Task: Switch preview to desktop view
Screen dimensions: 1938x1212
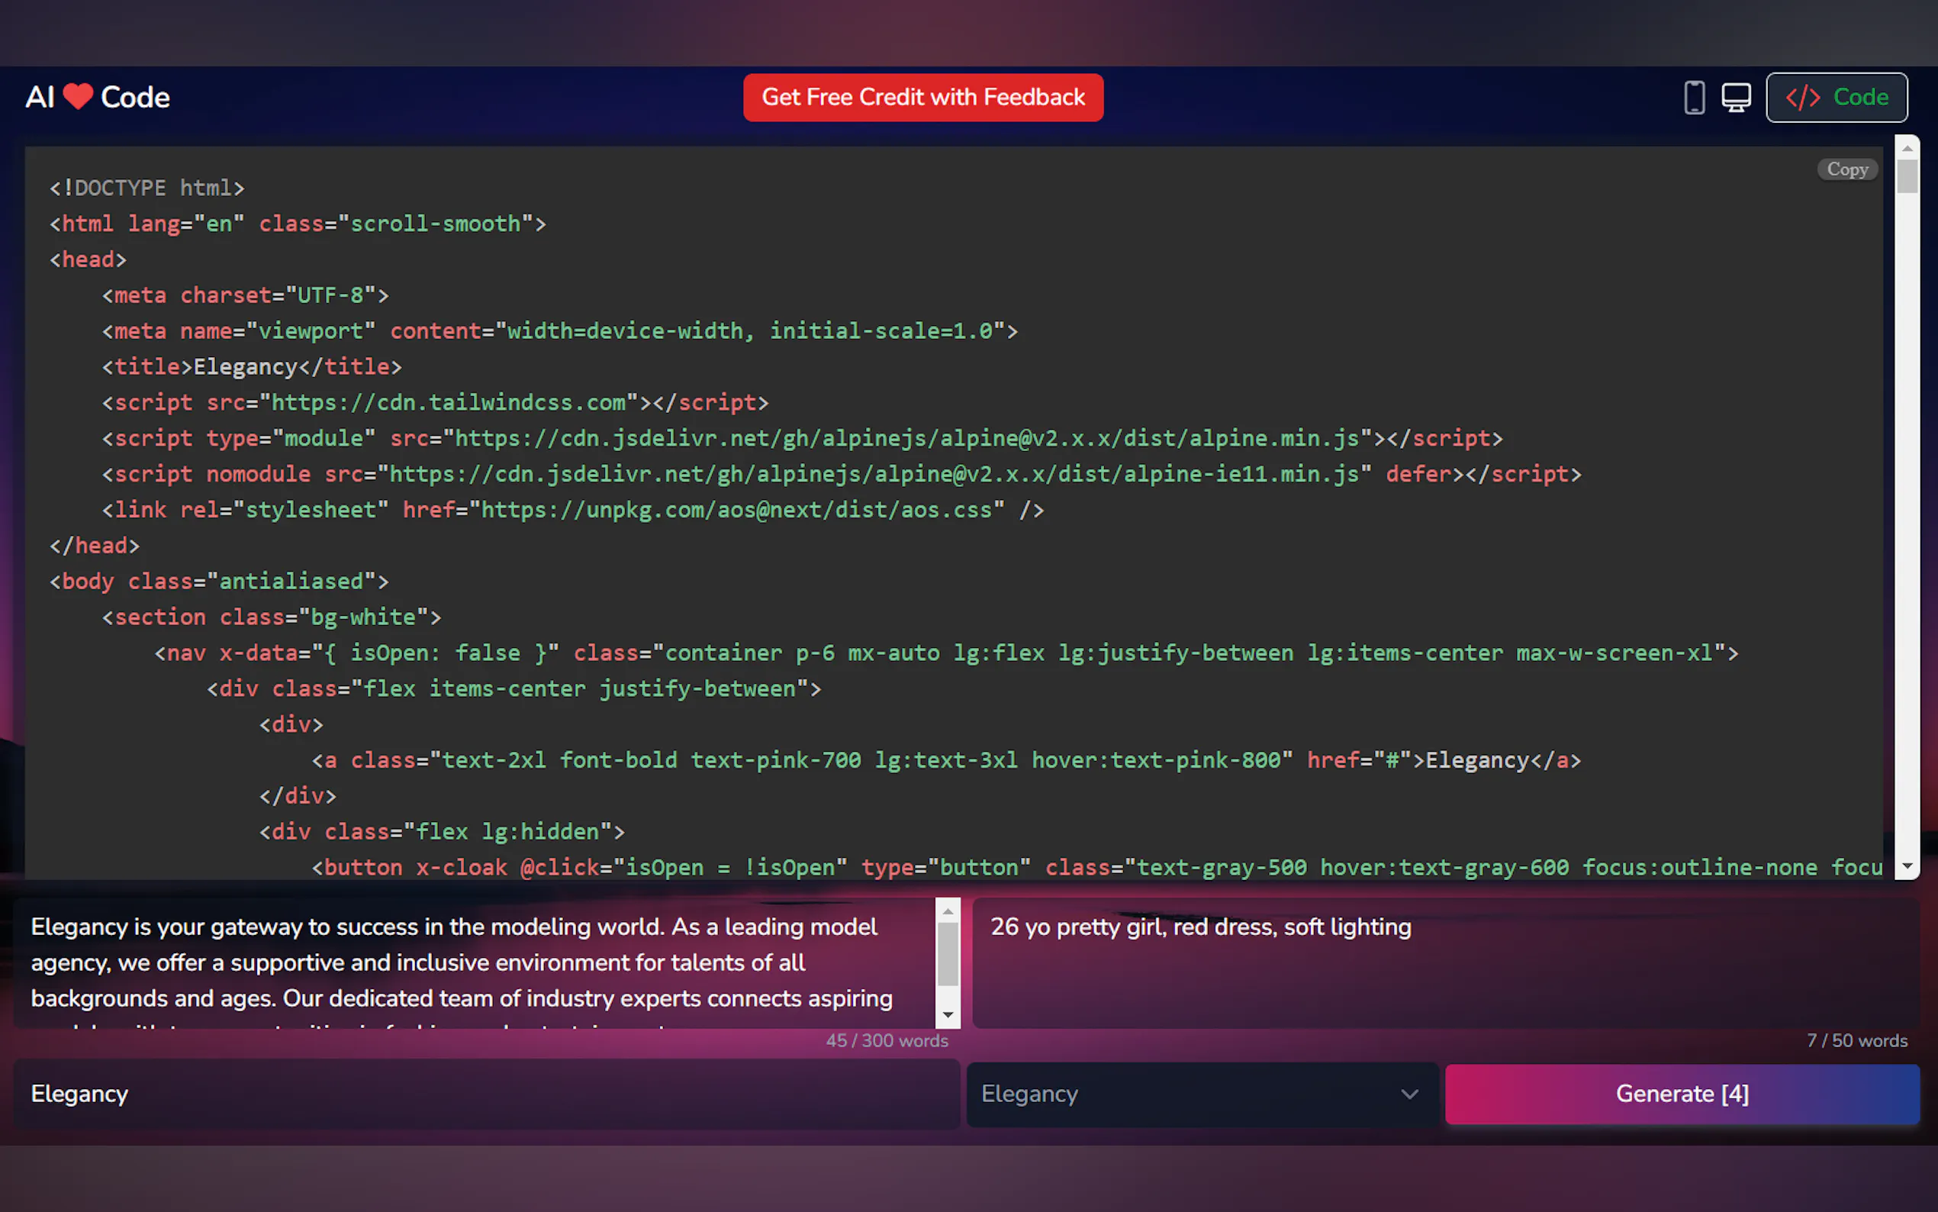Action: [1735, 96]
